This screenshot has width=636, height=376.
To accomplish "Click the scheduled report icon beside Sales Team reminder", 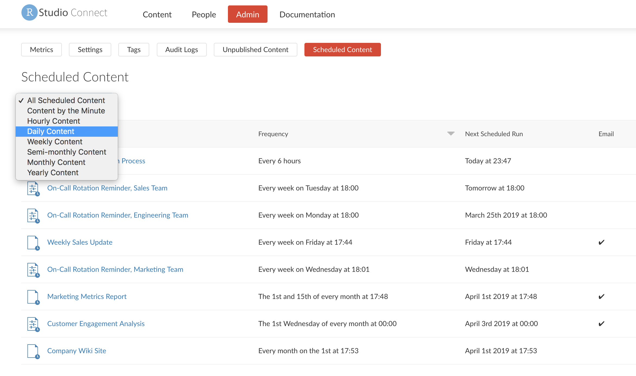I will coord(33,188).
